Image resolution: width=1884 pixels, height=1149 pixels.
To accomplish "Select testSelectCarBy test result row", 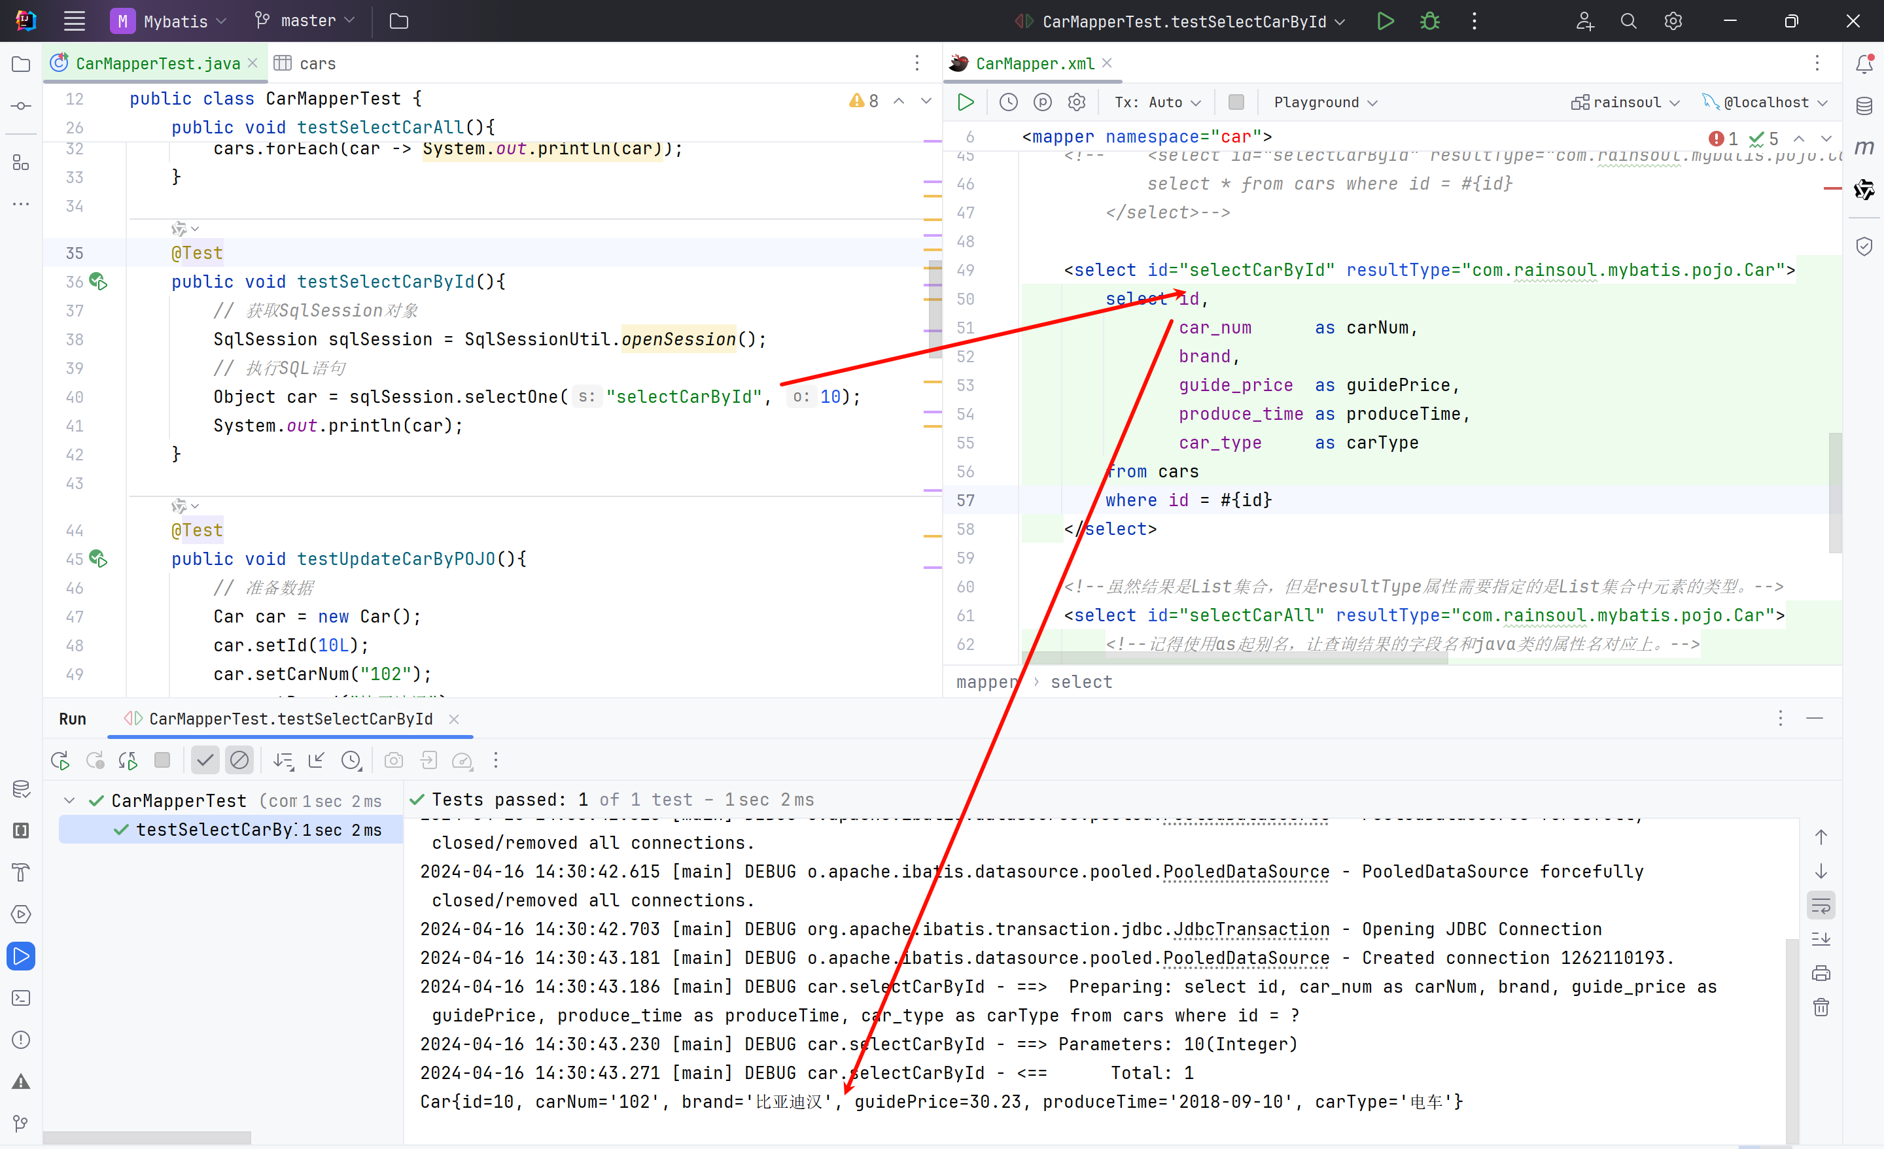I will [231, 829].
